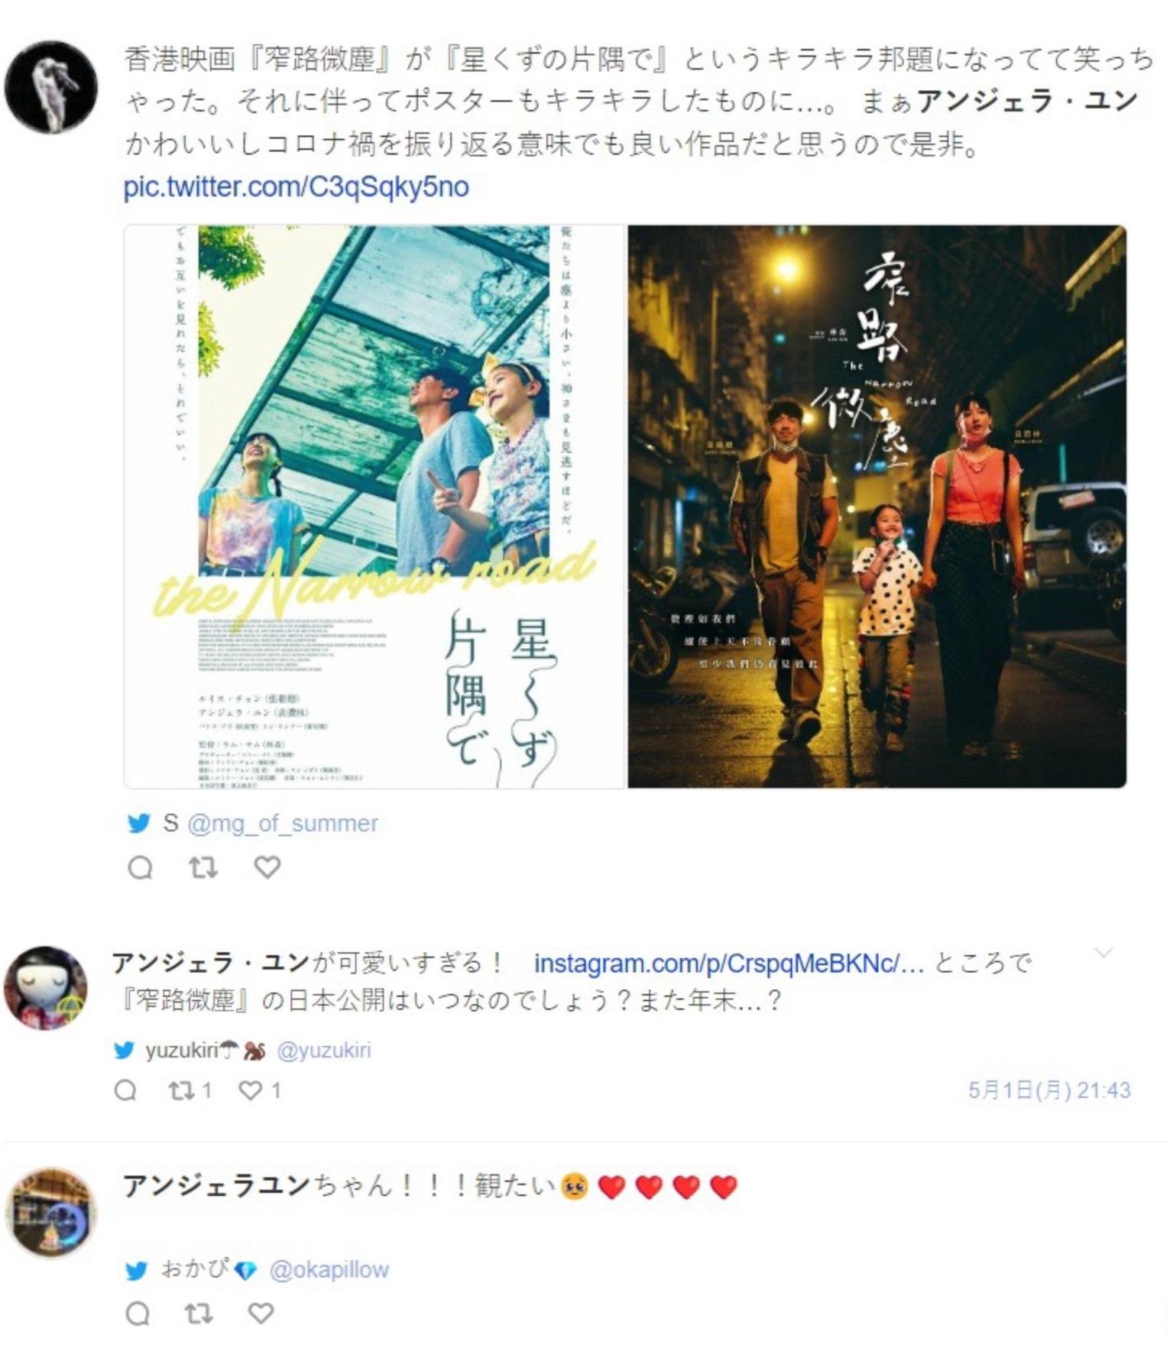Reply to the okapillow tweet
Screen dimensions: 1170x1367
[138, 1314]
